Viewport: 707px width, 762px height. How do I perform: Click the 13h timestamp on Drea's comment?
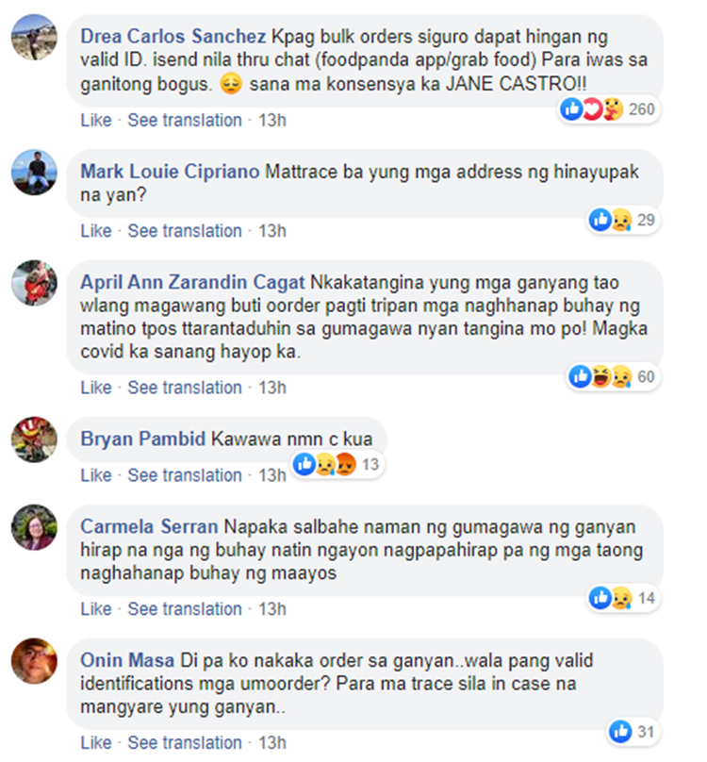coord(272,120)
